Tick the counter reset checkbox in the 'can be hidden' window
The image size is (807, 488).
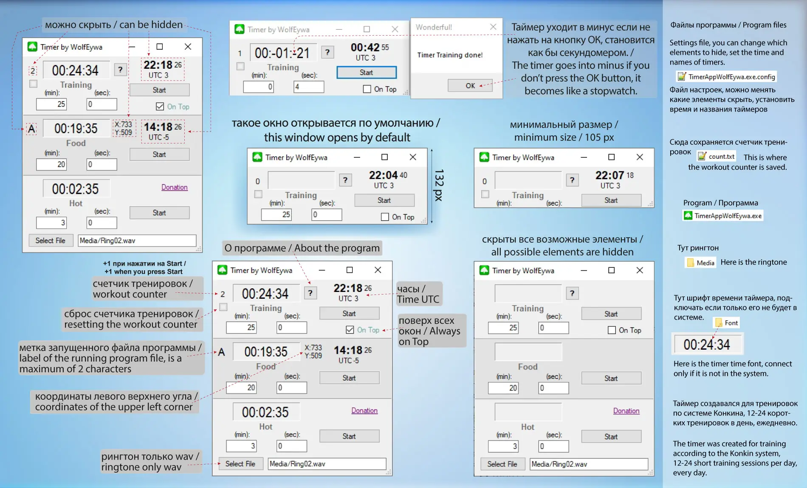[33, 84]
